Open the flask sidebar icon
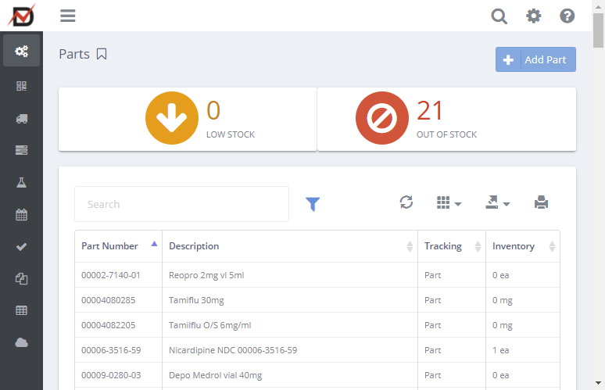This screenshot has width=605, height=390. click(22, 182)
